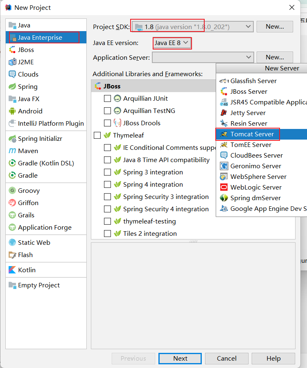Click the WebLogic Server red icon
The image size is (307, 368).
tap(224, 187)
